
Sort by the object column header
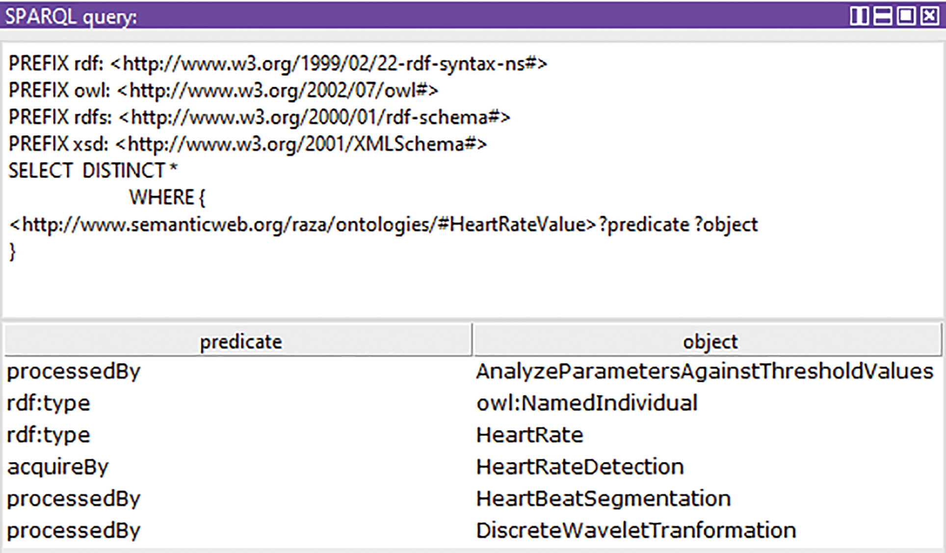pos(709,342)
